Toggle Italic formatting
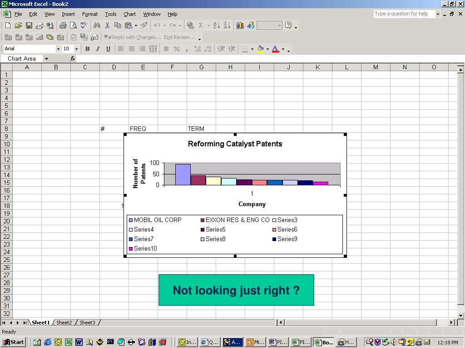 [x=98, y=49]
